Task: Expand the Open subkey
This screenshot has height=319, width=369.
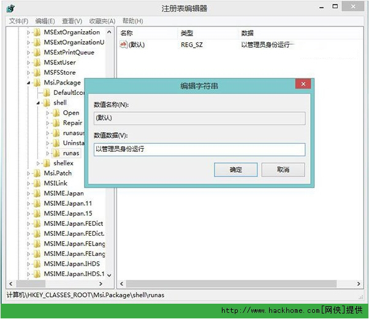Action: tap(48, 113)
